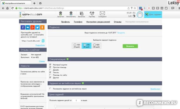Open news item Технические работы на сайте
Image resolution: width=180 pixels, height=109 pixels.
tap(33, 73)
